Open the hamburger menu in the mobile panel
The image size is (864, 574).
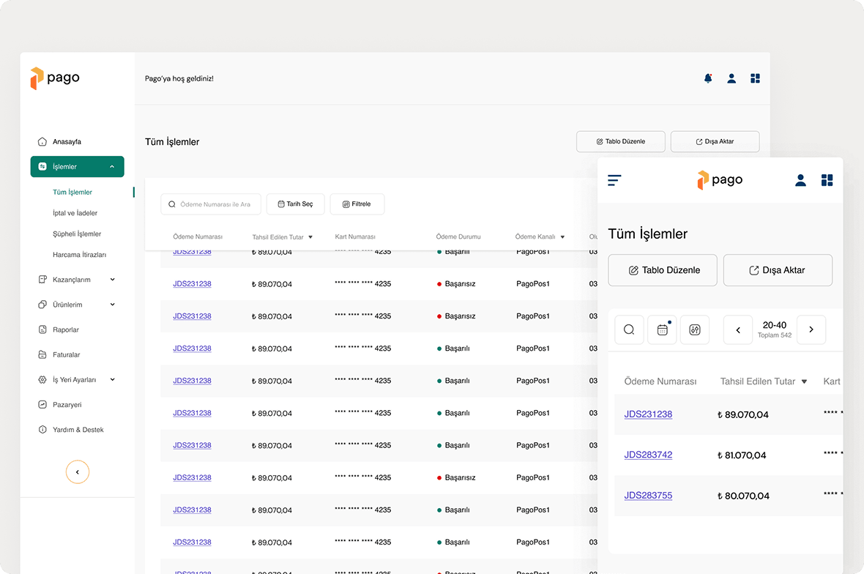614,179
